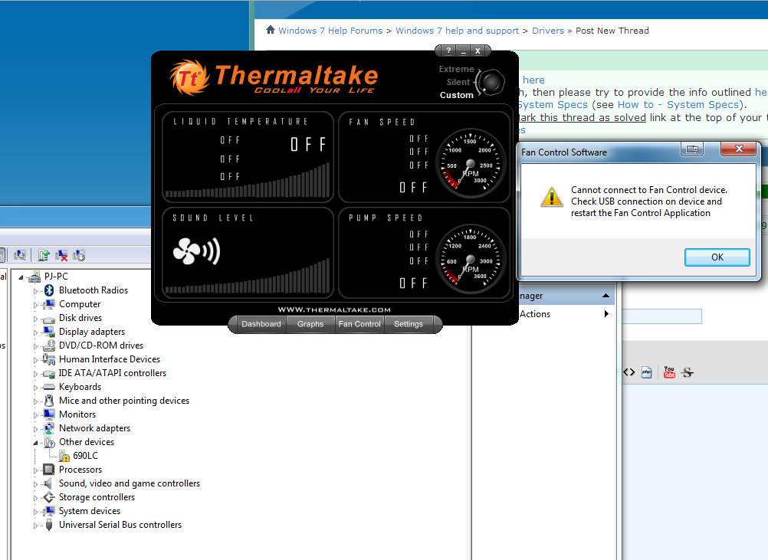Click the pump speed RPM gauge

tap(470, 260)
